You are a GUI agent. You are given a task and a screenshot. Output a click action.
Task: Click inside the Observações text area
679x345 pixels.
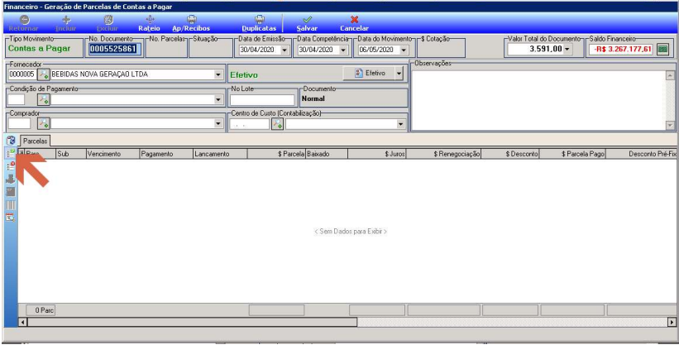click(538, 99)
